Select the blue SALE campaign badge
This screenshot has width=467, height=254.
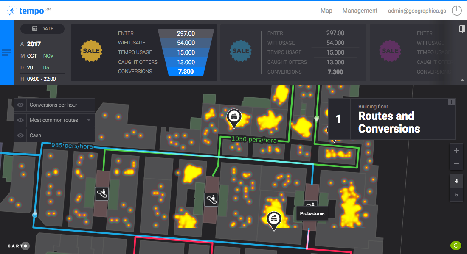click(241, 51)
